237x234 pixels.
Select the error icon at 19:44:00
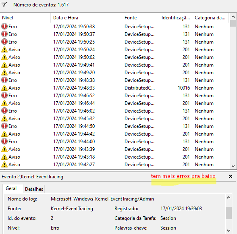tap(4, 141)
